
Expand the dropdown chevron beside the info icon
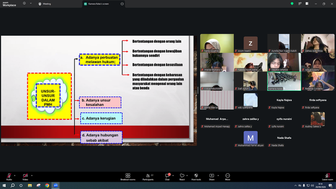pyautogui.click(x=30, y=4)
